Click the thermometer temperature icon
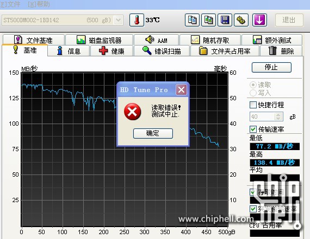Image resolution: width=310 pixels, height=239 pixels. (x=137, y=20)
